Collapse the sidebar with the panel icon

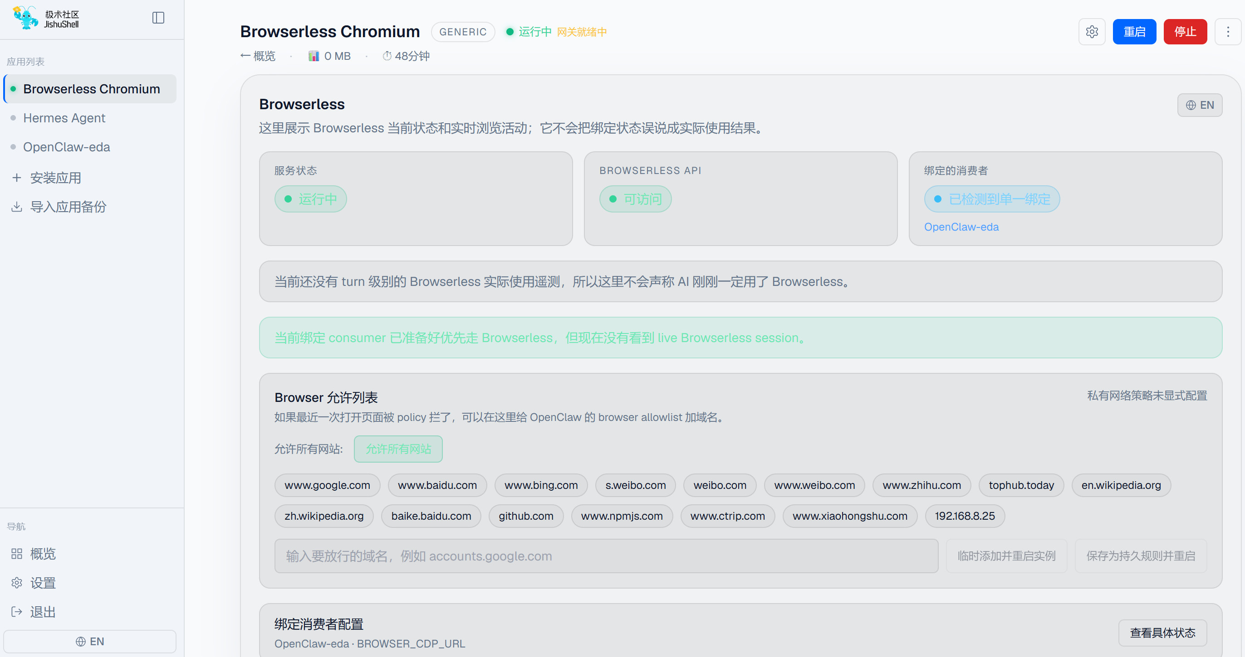pyautogui.click(x=158, y=18)
